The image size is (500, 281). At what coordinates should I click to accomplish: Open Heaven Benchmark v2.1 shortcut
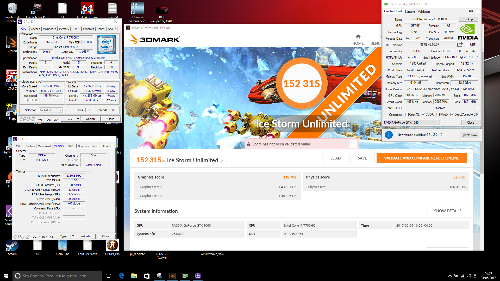coord(137,12)
